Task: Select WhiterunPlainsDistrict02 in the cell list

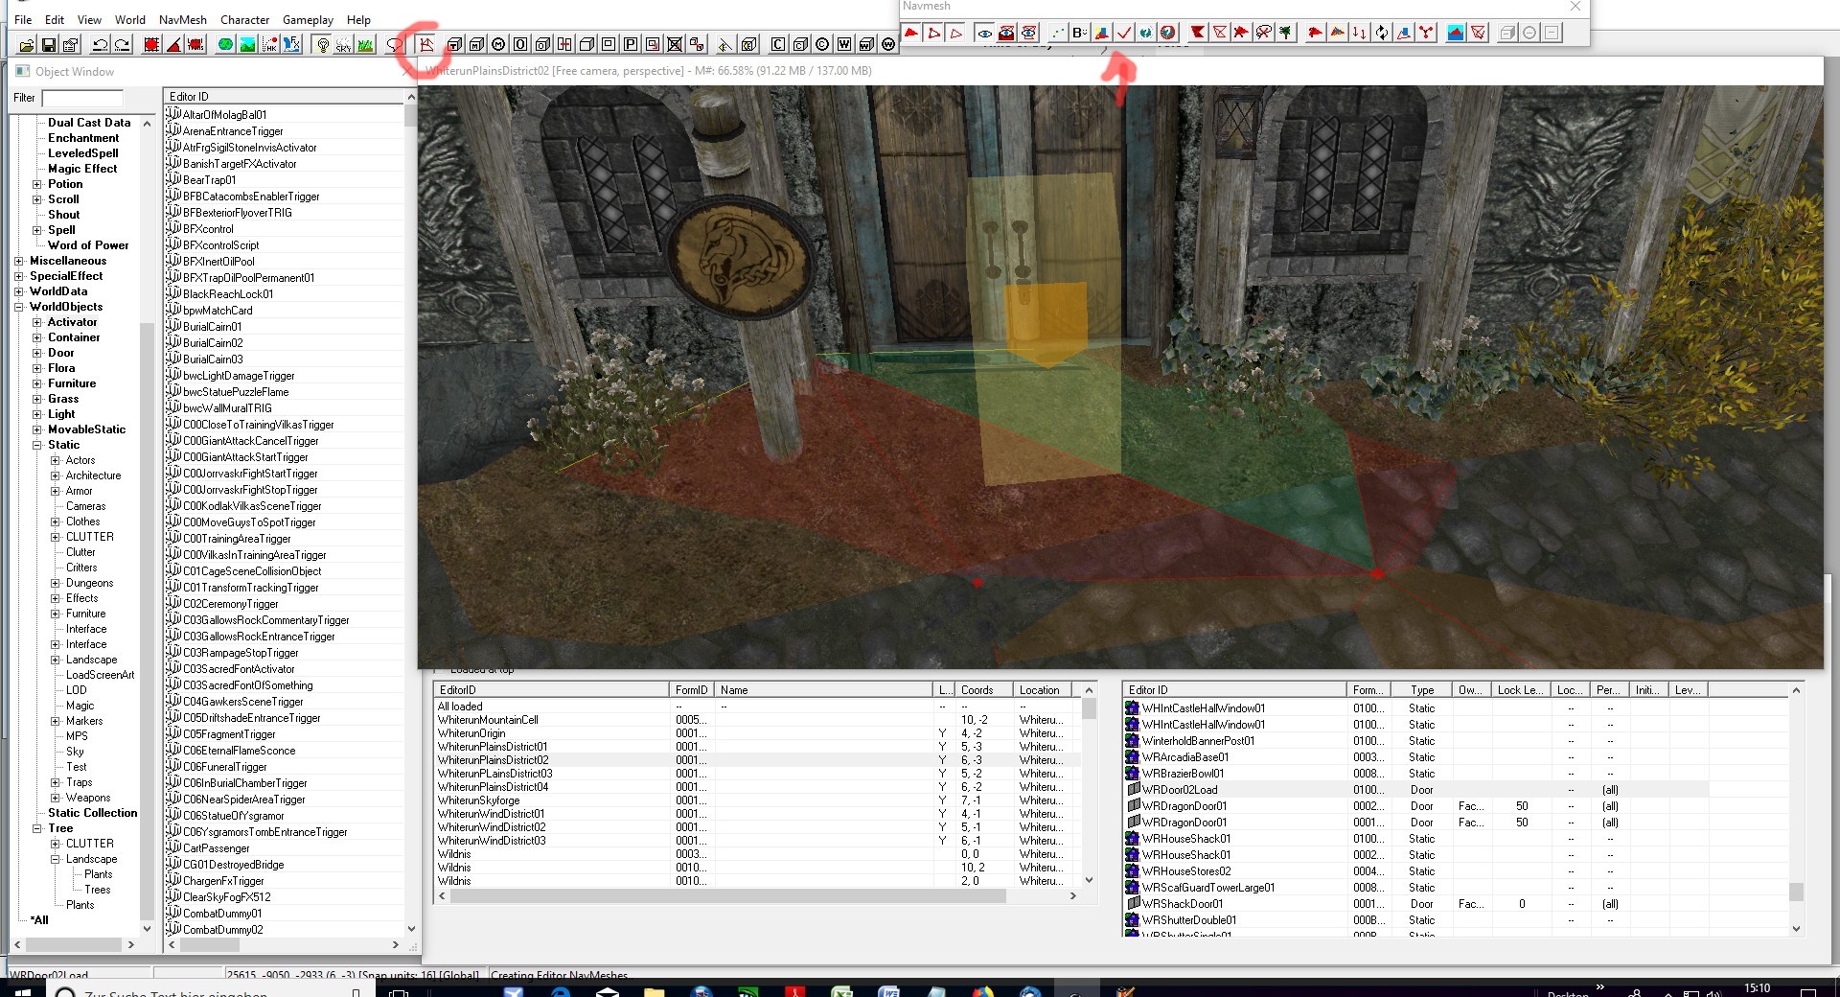Action: 494,760
